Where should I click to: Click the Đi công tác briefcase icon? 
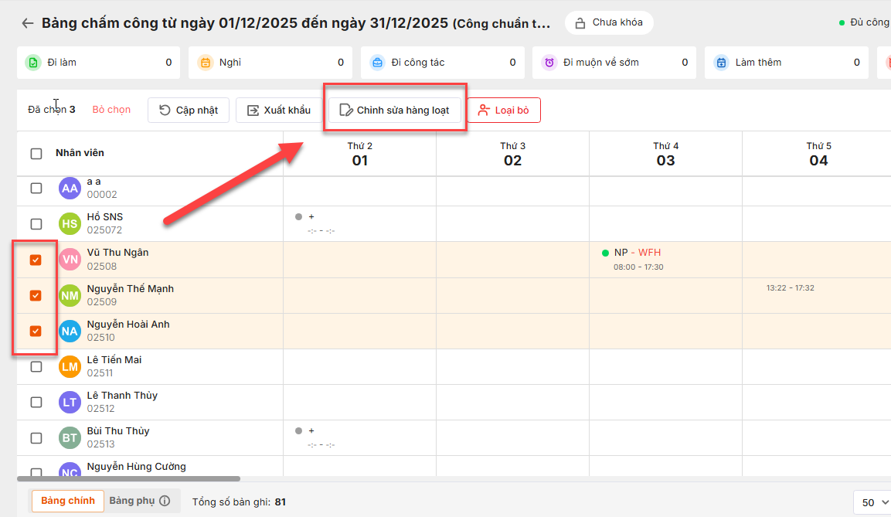pyautogui.click(x=377, y=63)
